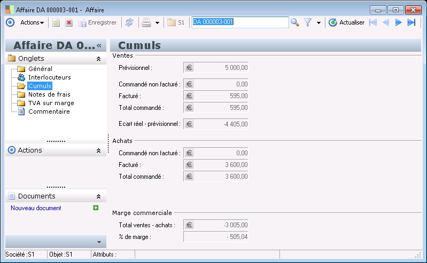Click the Attributs status bar entry

tap(105, 254)
